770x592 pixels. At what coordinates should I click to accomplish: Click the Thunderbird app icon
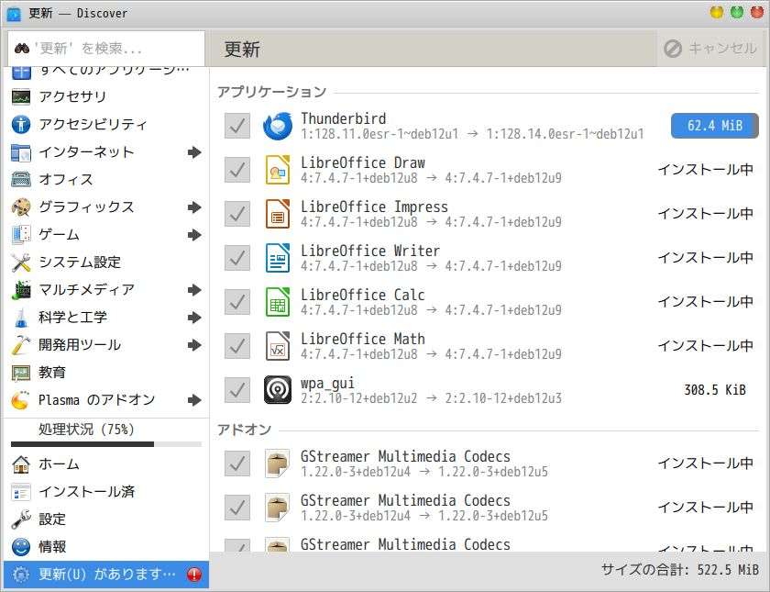point(278,126)
